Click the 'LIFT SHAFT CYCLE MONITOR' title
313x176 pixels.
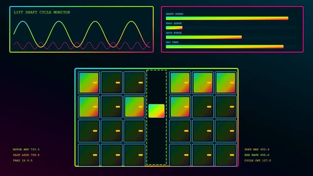click(42, 12)
